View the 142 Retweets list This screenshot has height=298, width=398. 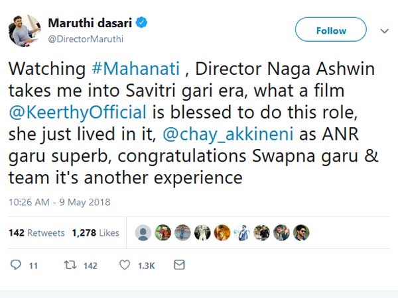(x=36, y=233)
